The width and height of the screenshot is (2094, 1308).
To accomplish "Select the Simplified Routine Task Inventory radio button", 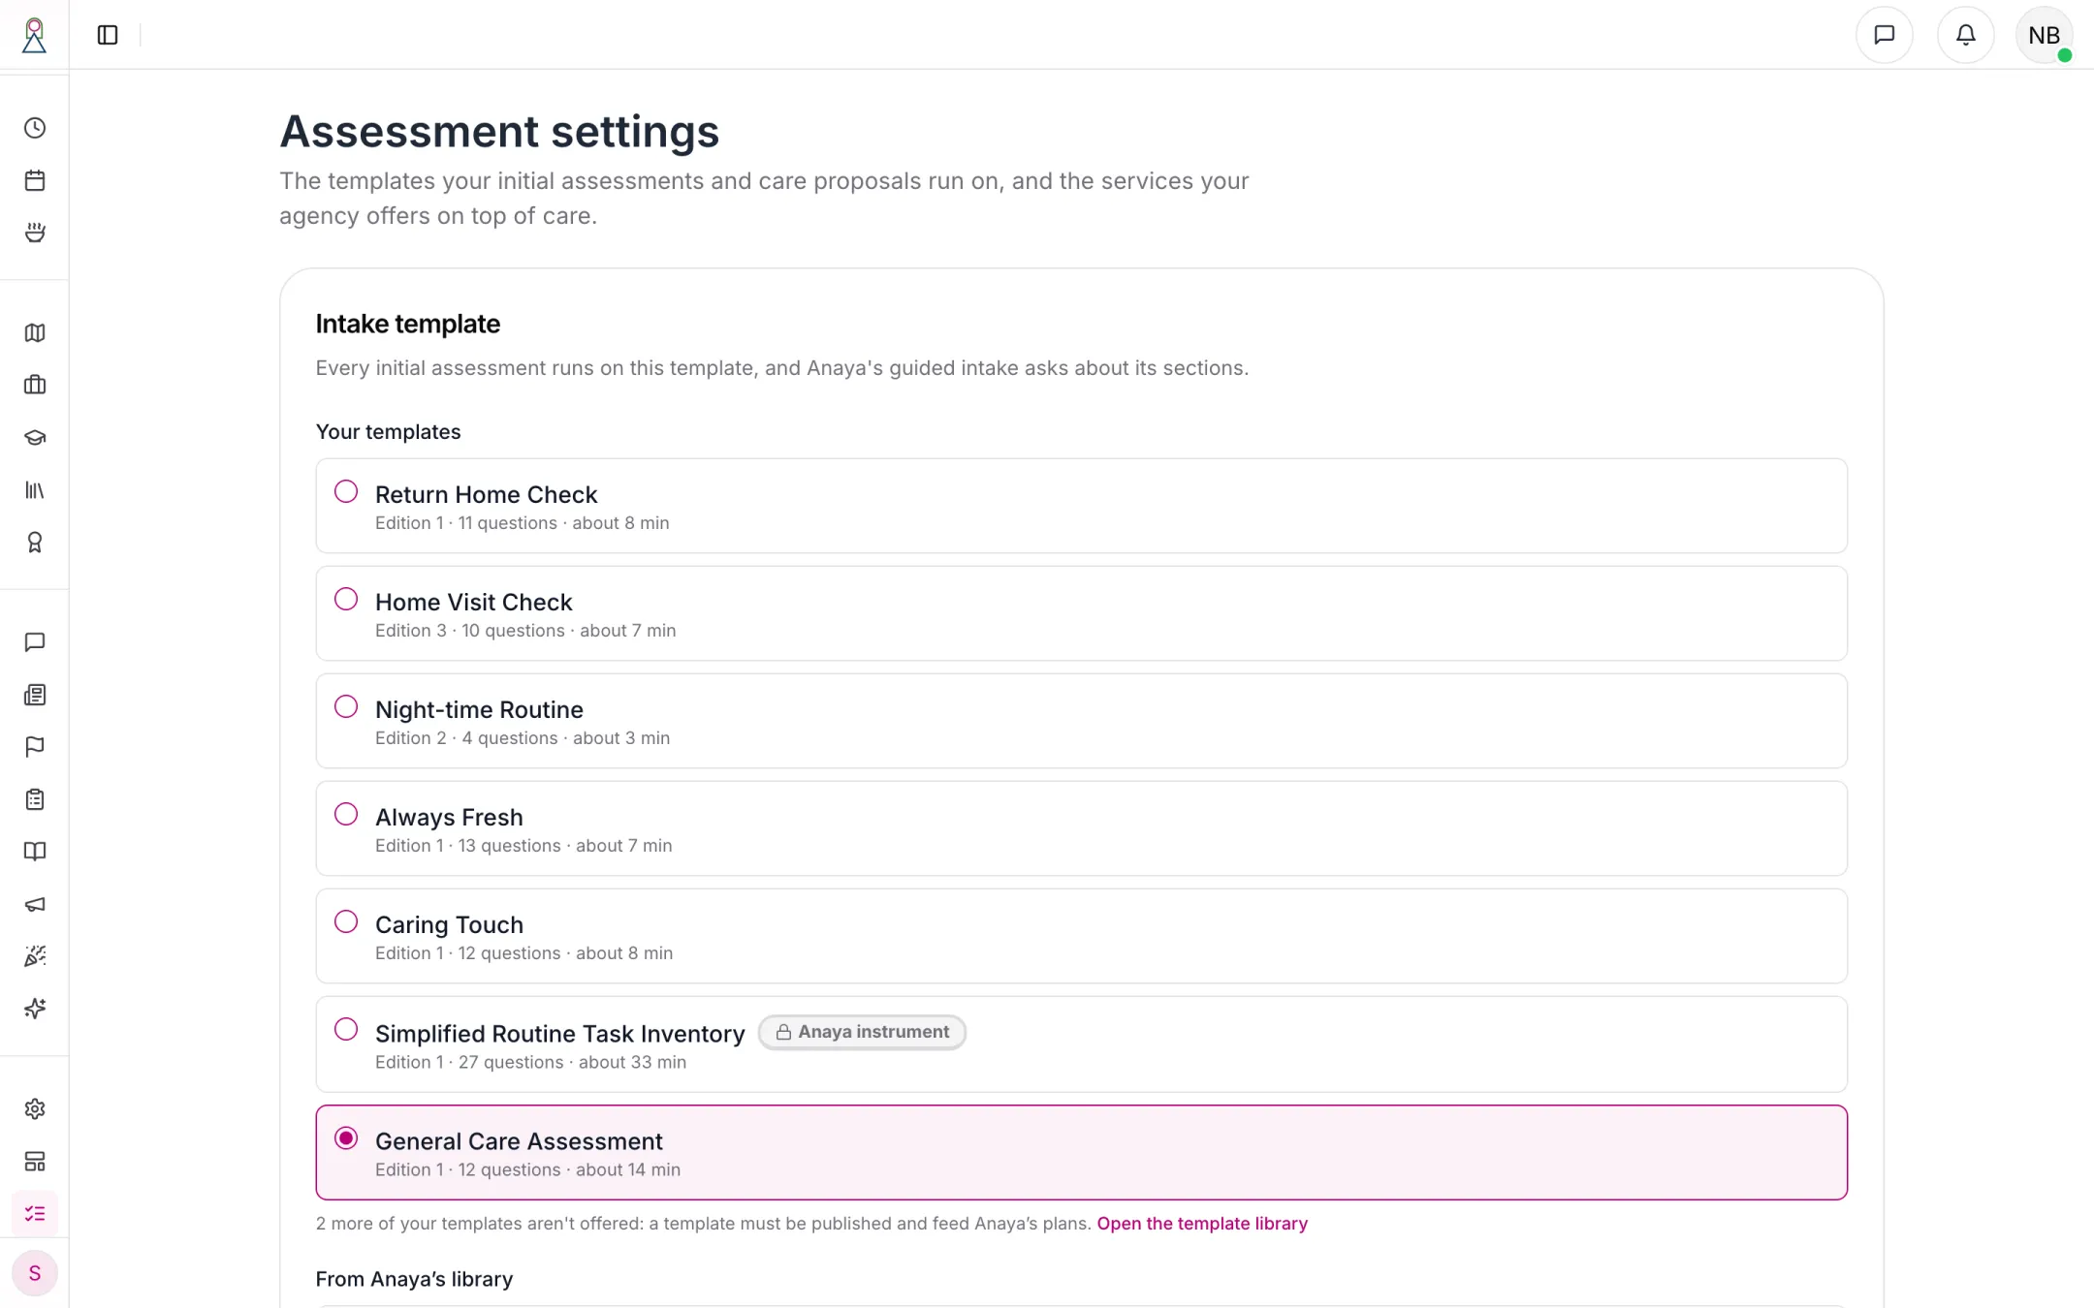I will (x=346, y=1029).
